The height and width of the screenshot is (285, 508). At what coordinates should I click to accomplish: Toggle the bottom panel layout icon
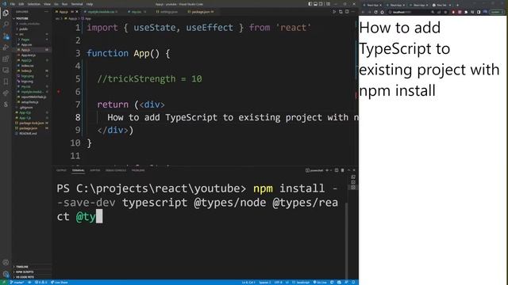(316, 4)
